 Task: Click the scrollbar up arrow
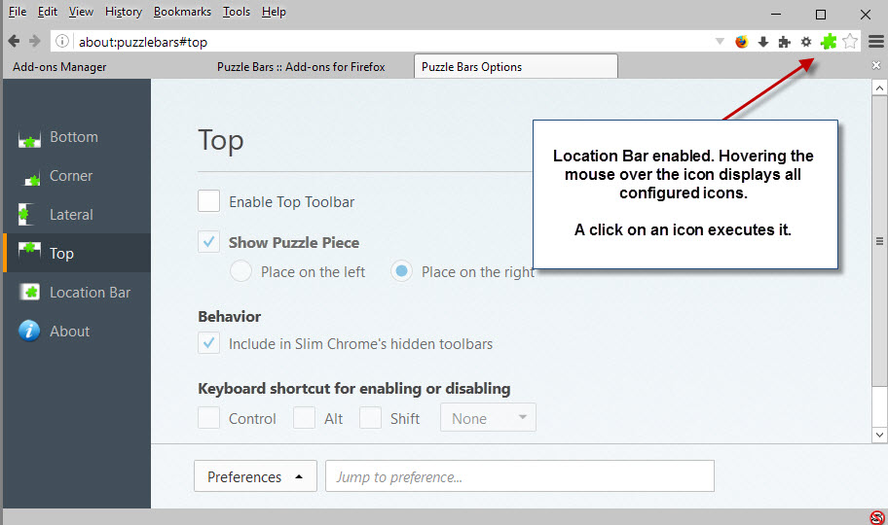pyautogui.click(x=879, y=87)
